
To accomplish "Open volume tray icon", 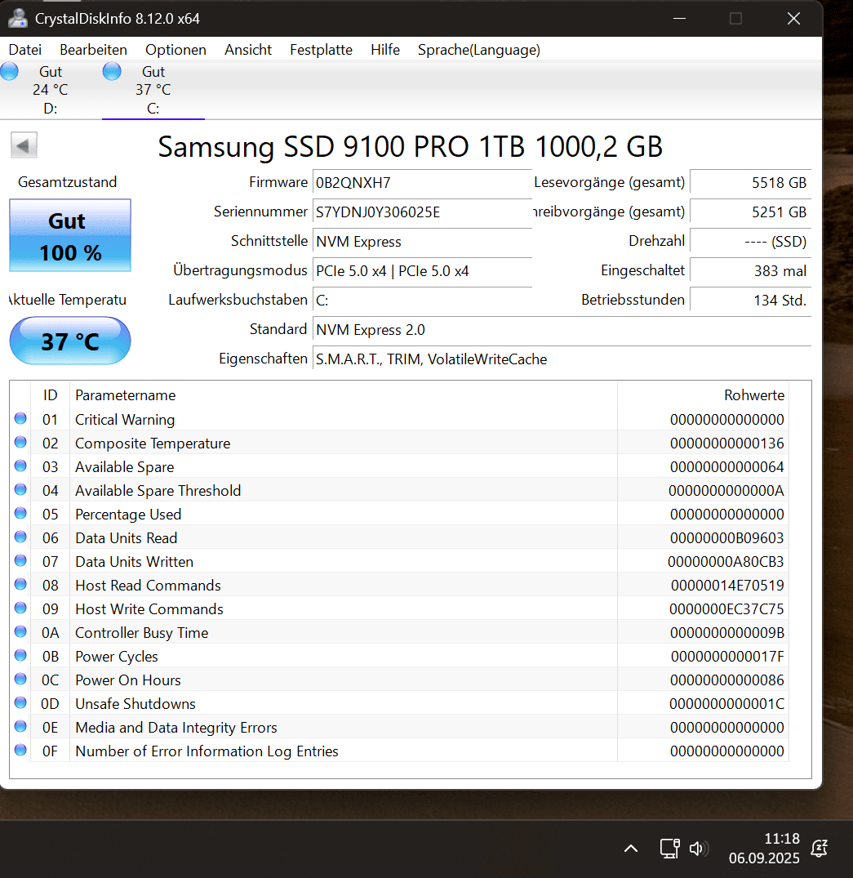I will (699, 849).
